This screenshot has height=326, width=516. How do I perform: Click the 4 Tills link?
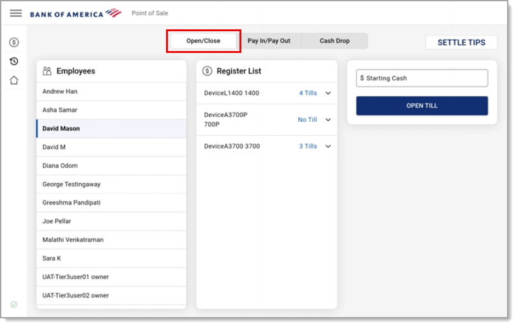click(308, 93)
